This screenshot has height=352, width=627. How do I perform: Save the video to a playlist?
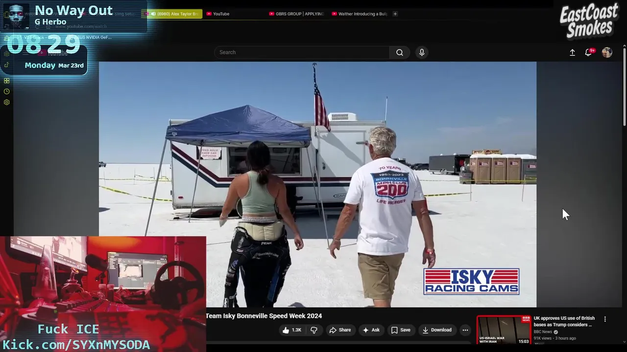tap(400, 330)
